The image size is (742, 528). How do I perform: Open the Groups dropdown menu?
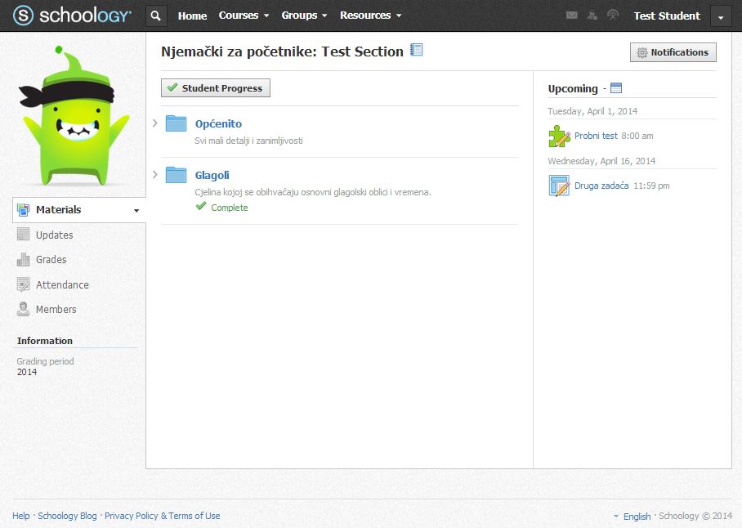point(304,16)
